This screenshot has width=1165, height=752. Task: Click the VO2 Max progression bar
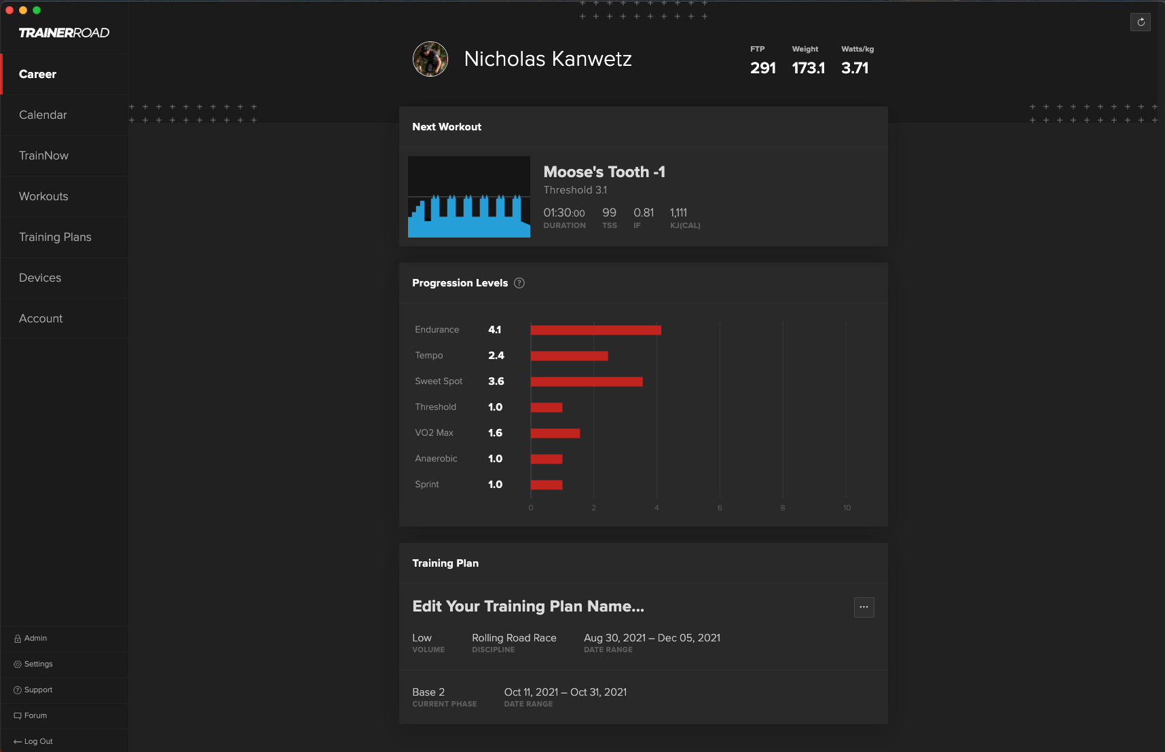tap(555, 434)
